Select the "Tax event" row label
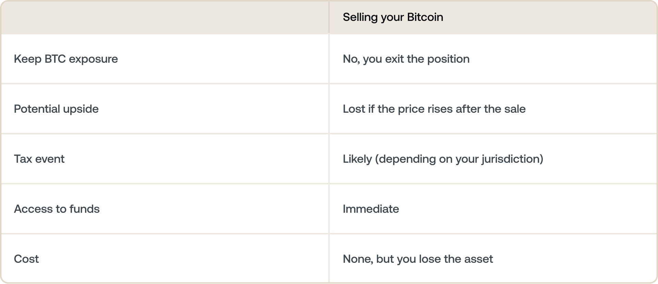This screenshot has height=284, width=658. tap(39, 159)
